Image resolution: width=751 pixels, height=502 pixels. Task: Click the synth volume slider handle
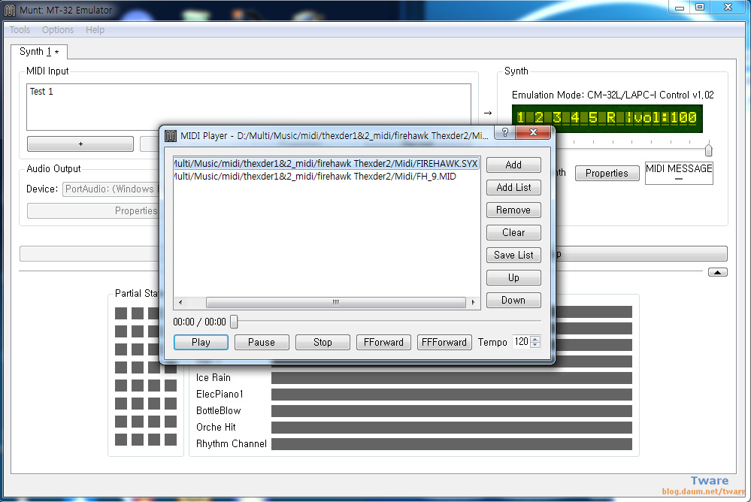(708, 150)
